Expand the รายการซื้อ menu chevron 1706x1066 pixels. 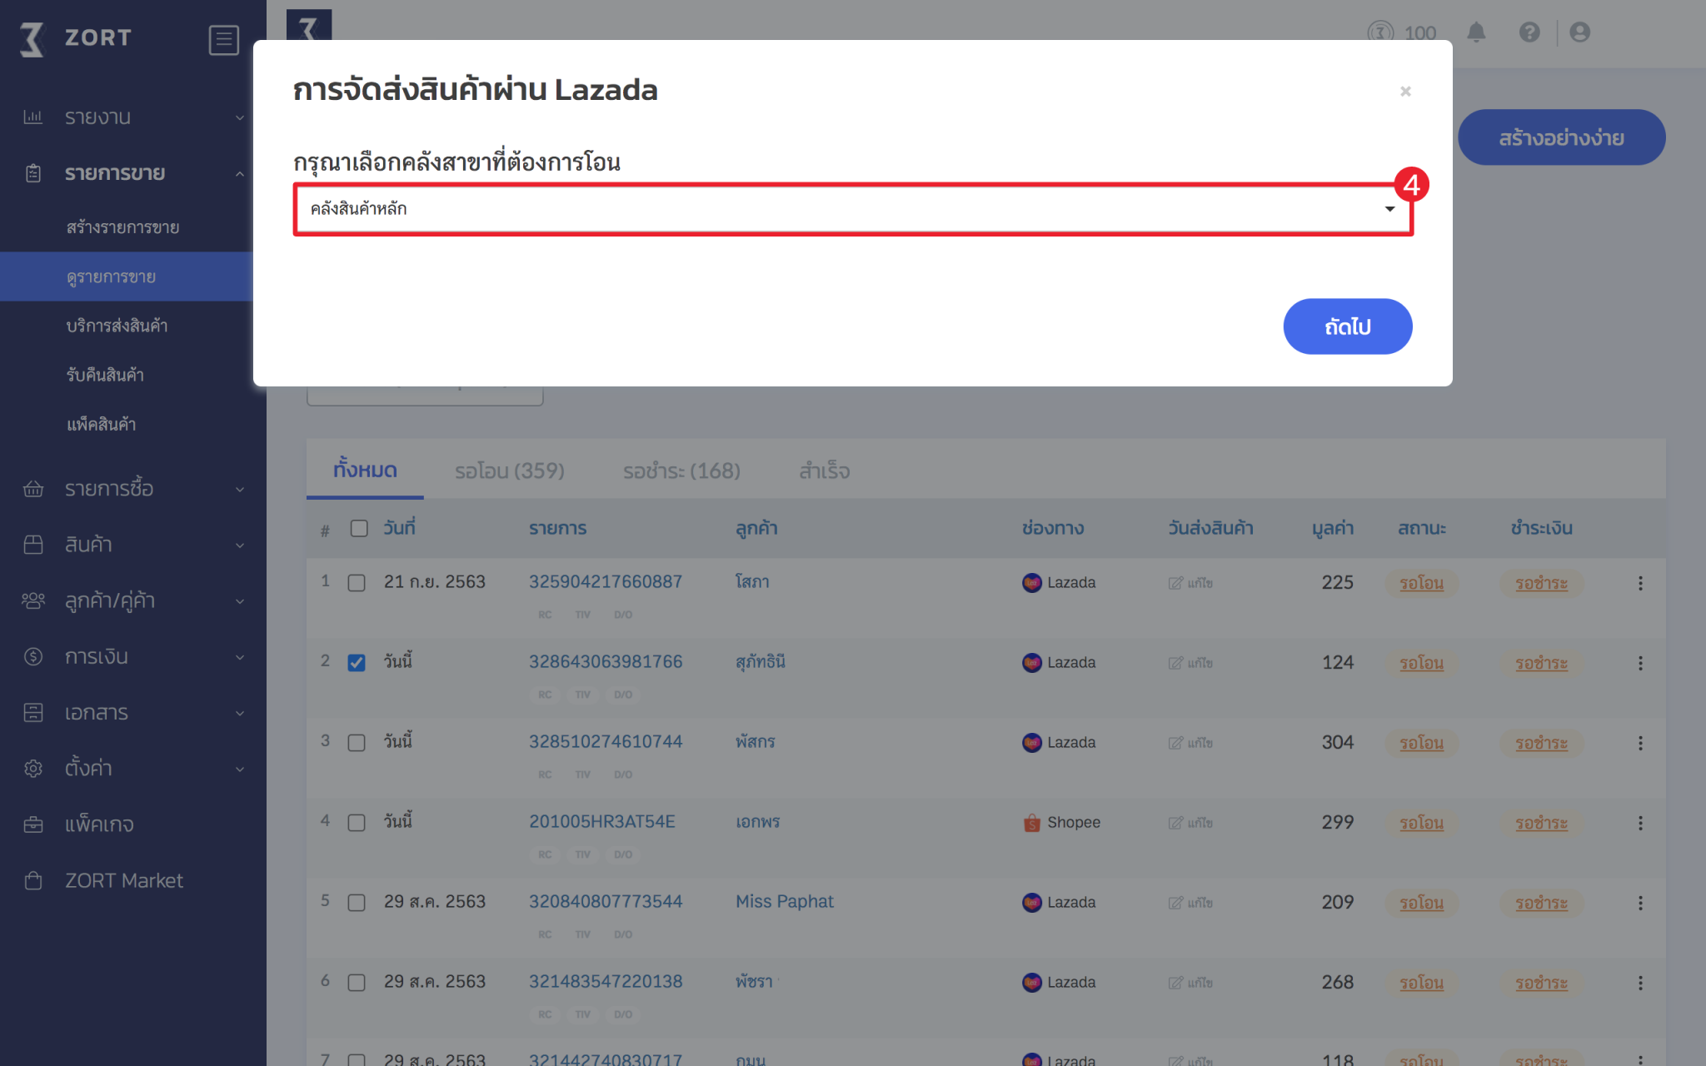(240, 490)
